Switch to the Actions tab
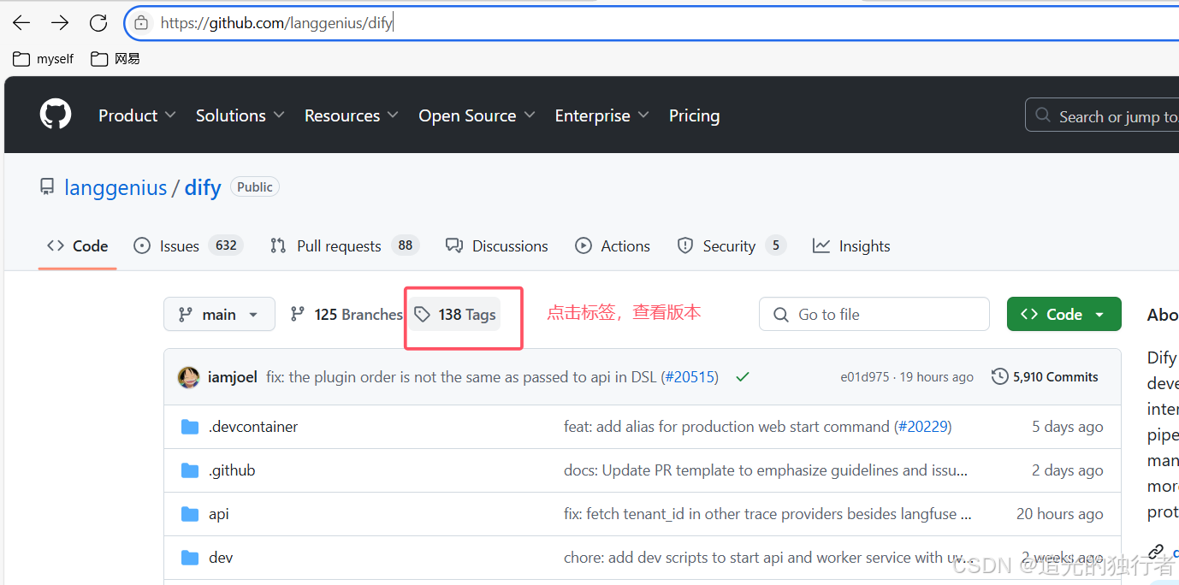Viewport: 1179px width, 585px height. [613, 246]
